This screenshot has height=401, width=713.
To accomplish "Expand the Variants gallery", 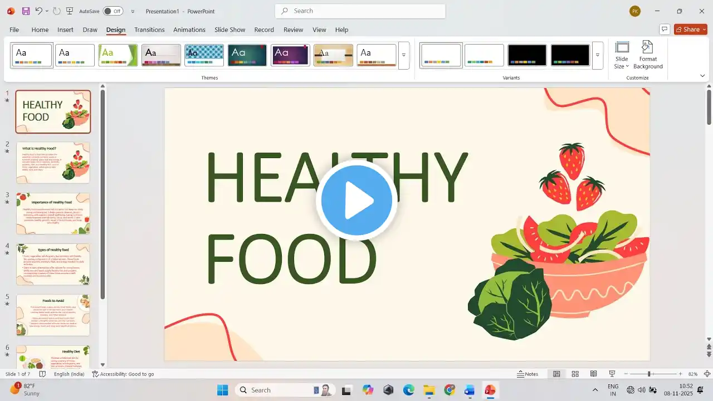I will tap(598, 56).
